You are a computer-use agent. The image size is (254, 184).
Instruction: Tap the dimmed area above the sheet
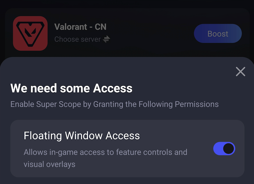point(127,4)
